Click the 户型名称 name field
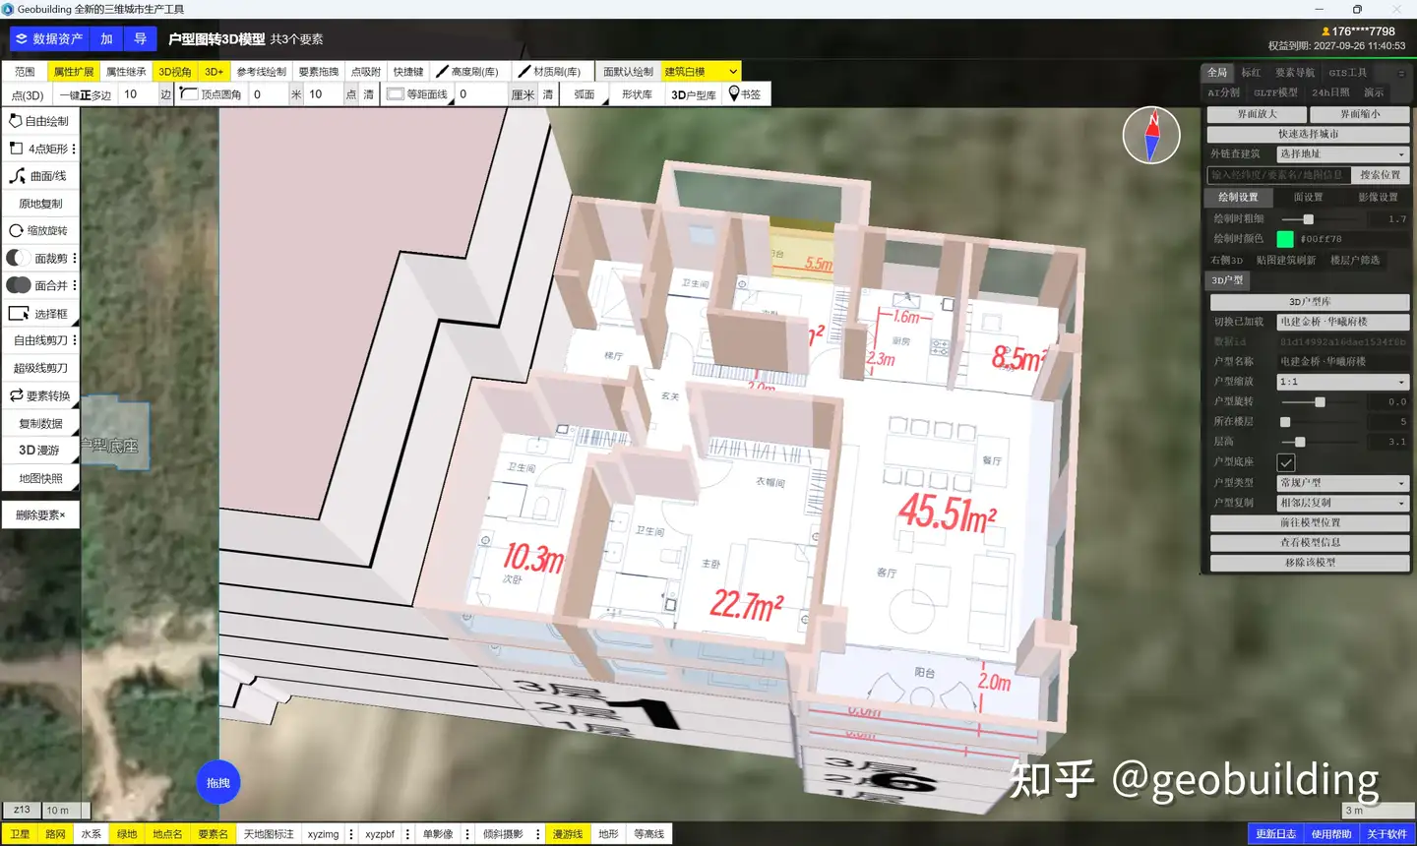 1343,362
